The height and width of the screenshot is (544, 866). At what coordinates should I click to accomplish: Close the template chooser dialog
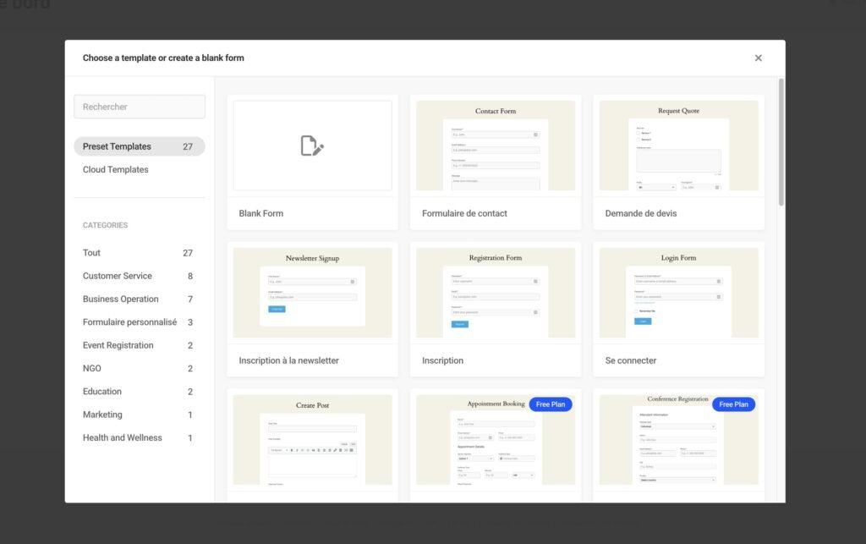pyautogui.click(x=758, y=58)
